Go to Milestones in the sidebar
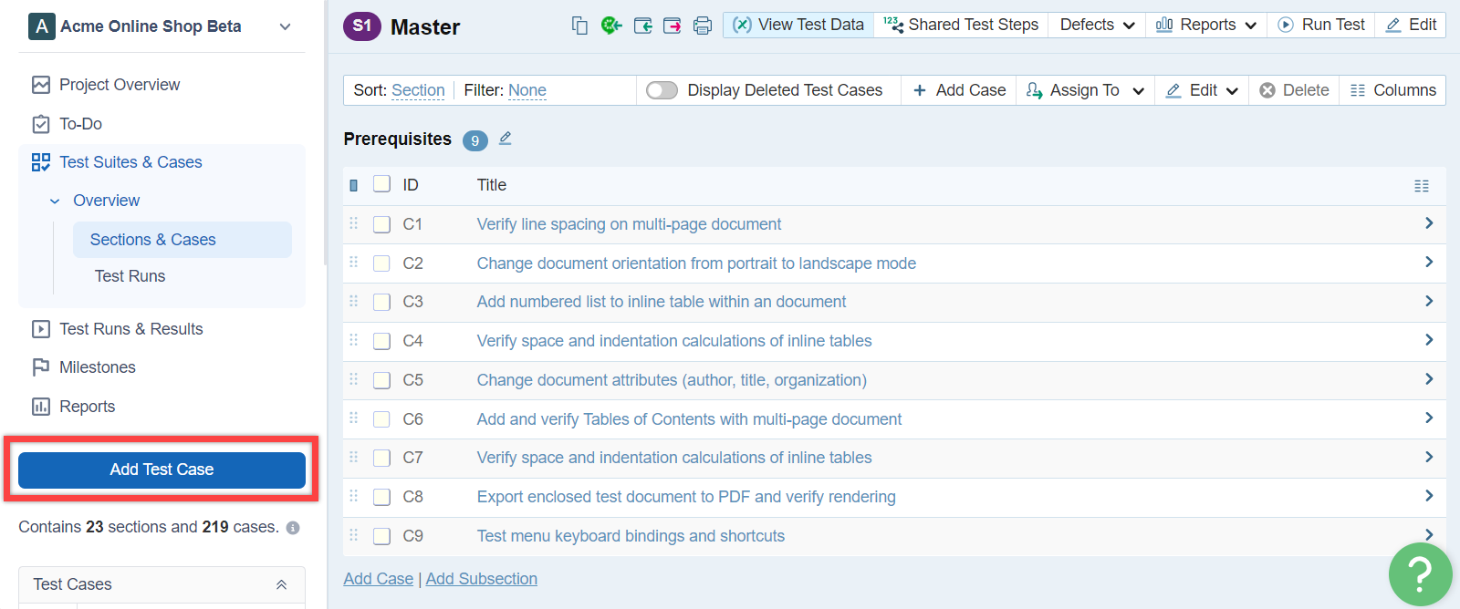Screen dimensions: 1460x609 (x=97, y=367)
